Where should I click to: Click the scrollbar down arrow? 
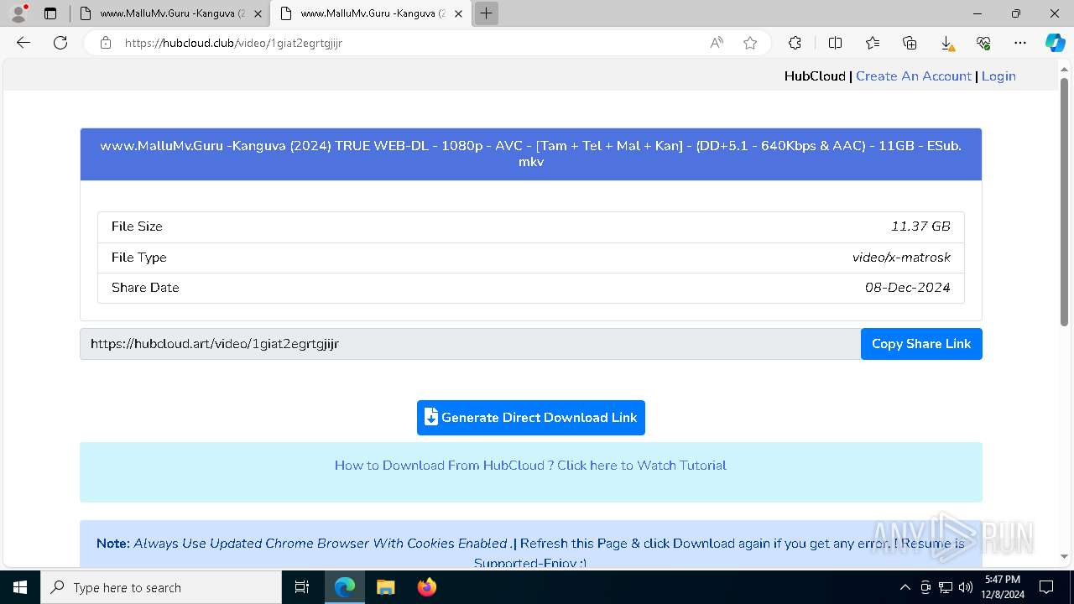coord(1064,556)
